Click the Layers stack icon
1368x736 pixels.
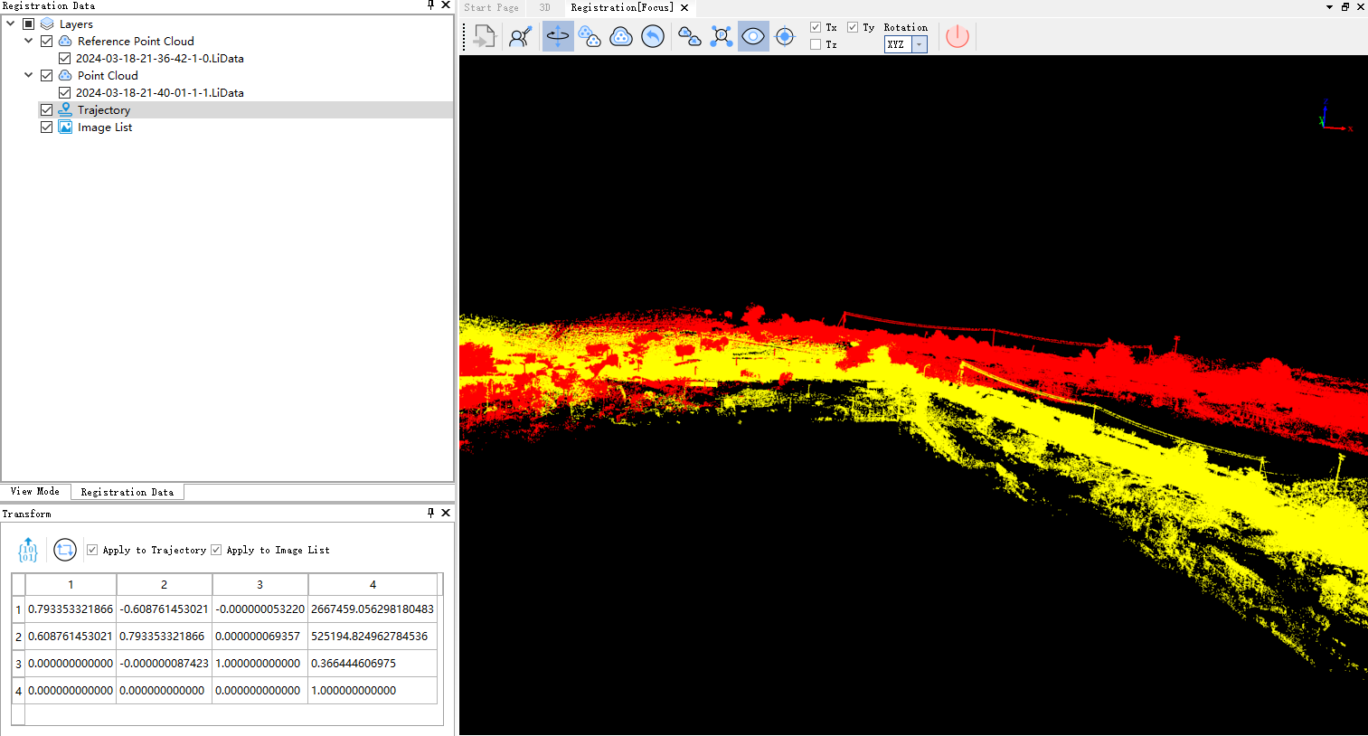tap(47, 24)
